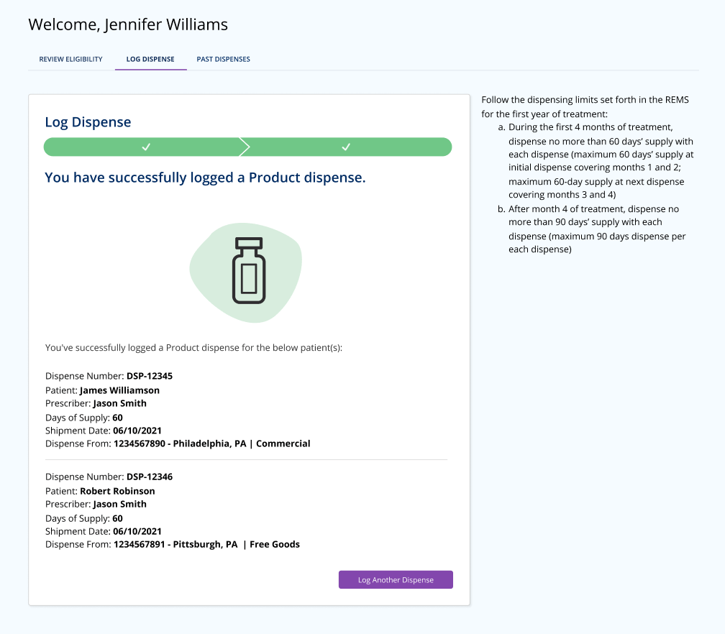The width and height of the screenshot is (725, 634).
Task: Click the medicine bottle icon
Action: [249, 270]
